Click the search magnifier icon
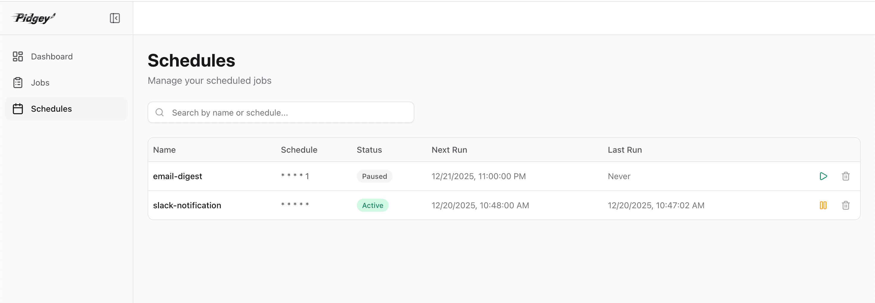The image size is (875, 303). click(x=160, y=112)
